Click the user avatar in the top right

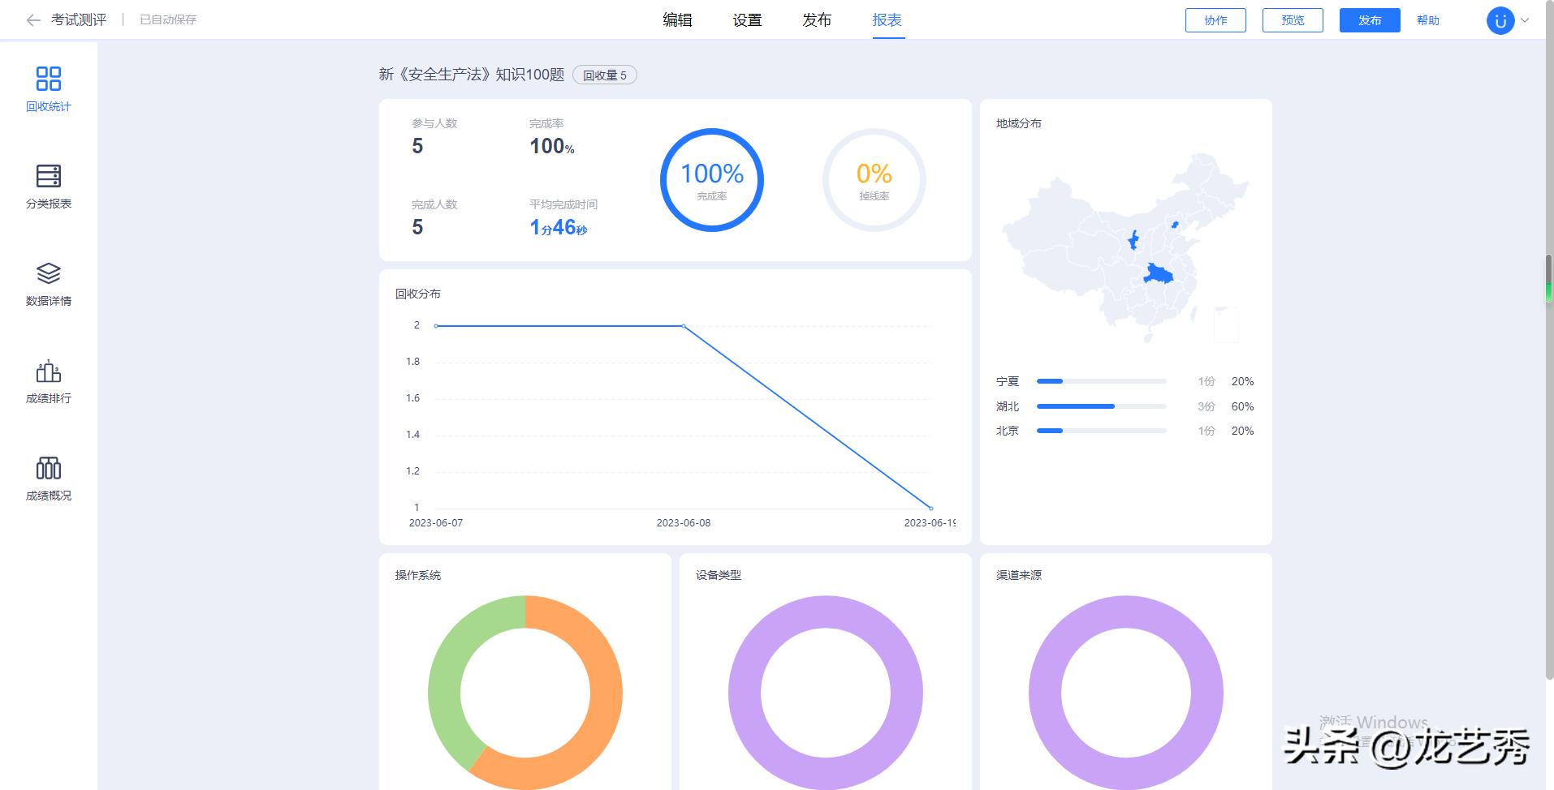pos(1500,19)
